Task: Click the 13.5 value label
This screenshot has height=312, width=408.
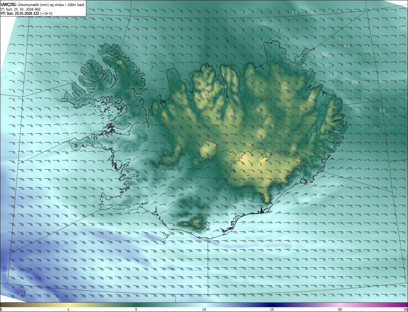Action: pyautogui.click(x=23, y=293)
